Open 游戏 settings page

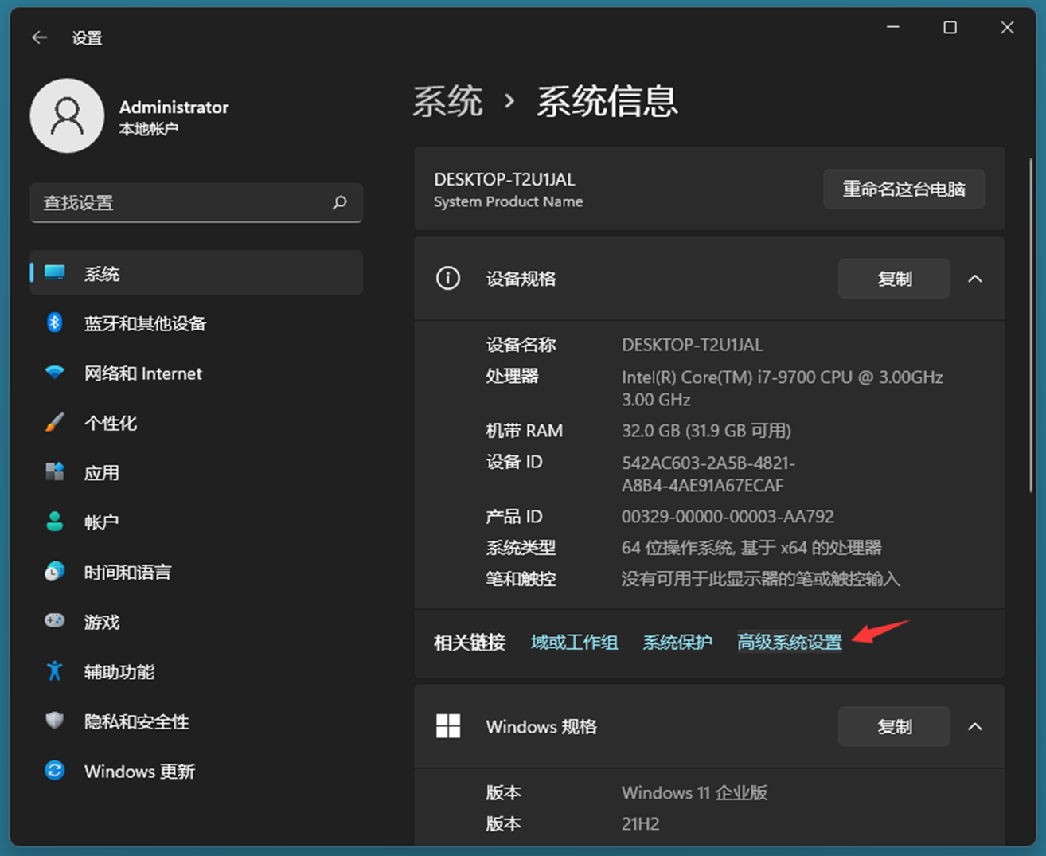pos(197,621)
